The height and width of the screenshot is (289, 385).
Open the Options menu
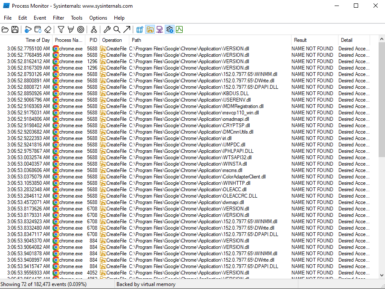tap(98, 18)
